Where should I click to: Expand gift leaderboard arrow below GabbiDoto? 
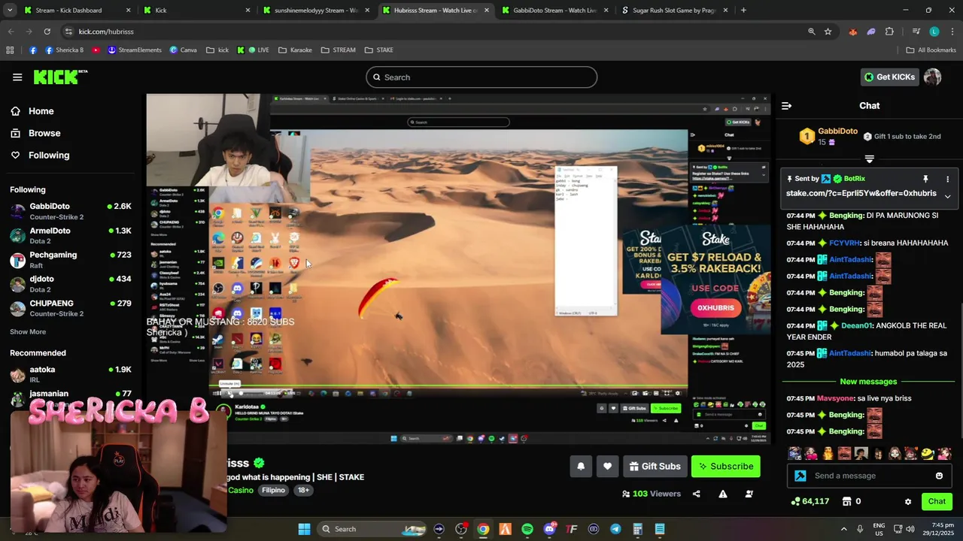tap(869, 159)
